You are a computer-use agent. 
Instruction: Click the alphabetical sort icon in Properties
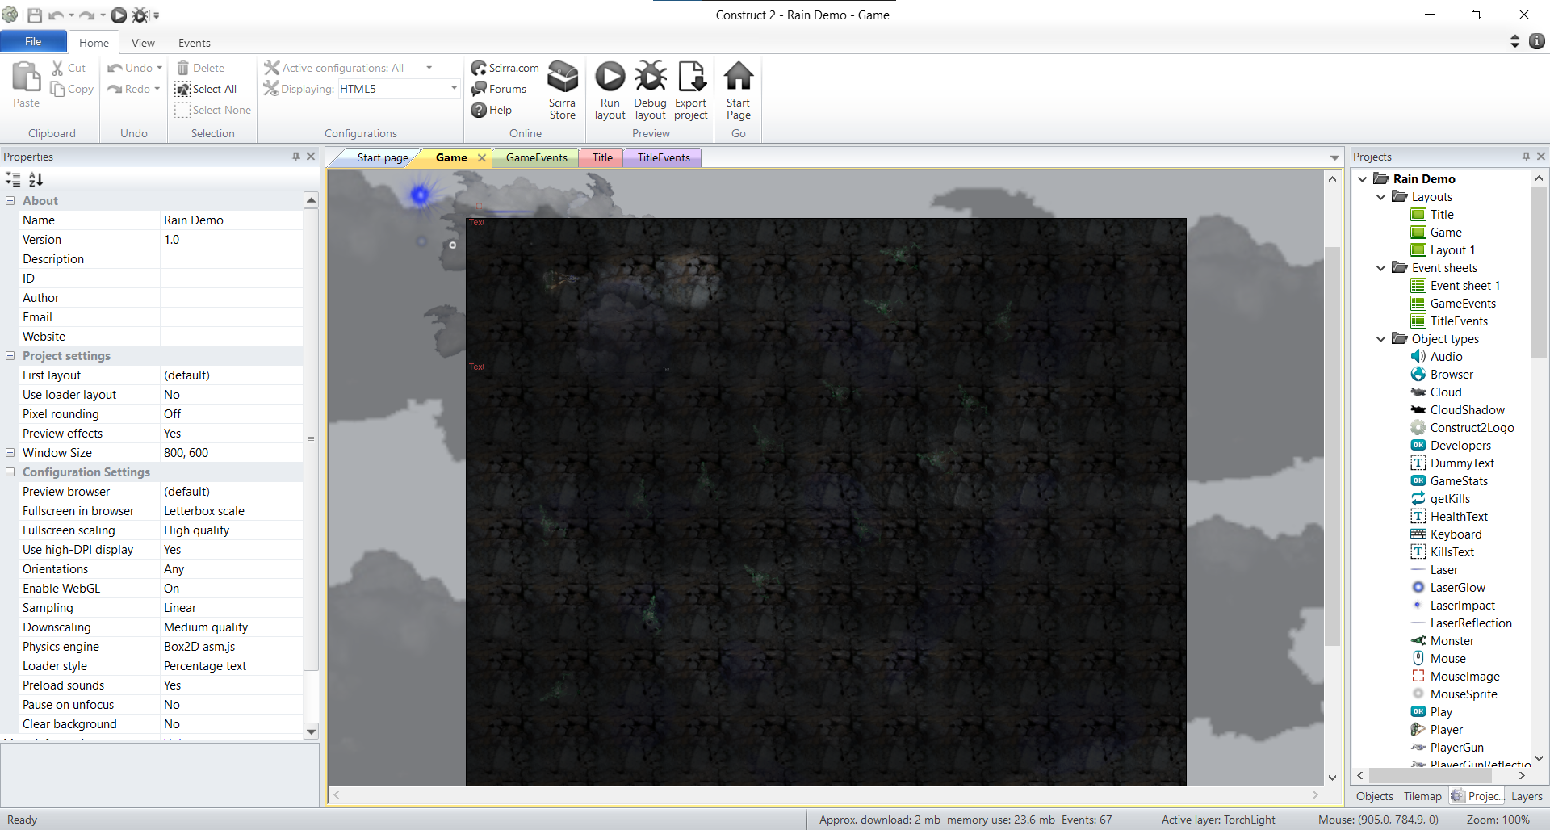pos(36,179)
